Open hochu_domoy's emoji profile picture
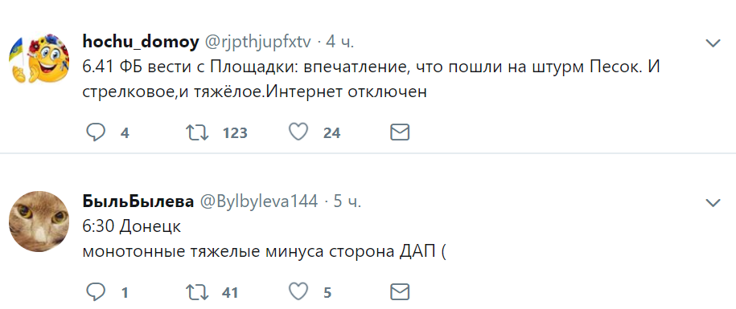This screenshot has height=309, width=736. pos(39,58)
